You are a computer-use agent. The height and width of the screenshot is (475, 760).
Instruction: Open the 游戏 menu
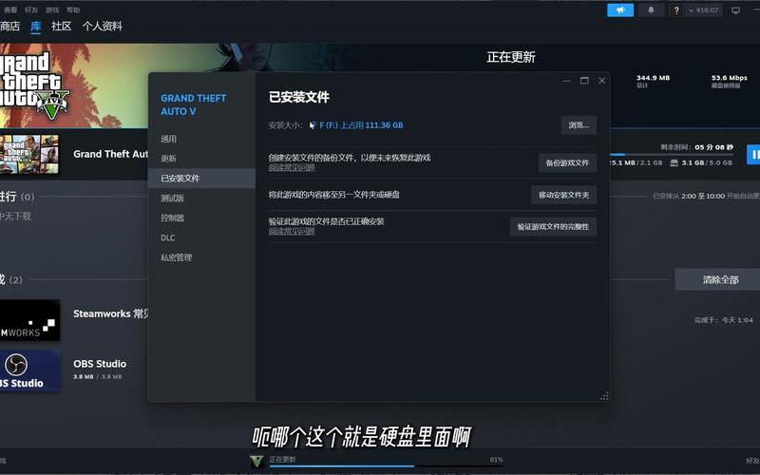[52, 9]
